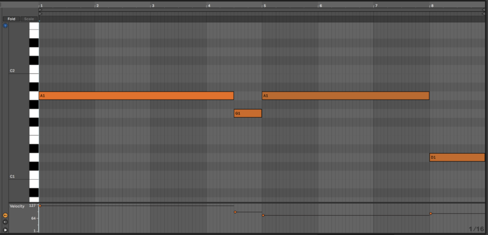This screenshot has height=235, width=488.
Task: Click the lower loop end triangle at clip end
Action: 483,14
